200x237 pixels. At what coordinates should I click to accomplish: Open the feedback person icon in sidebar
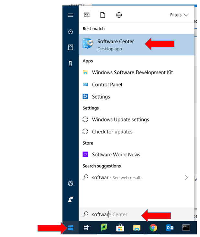click(x=71, y=199)
